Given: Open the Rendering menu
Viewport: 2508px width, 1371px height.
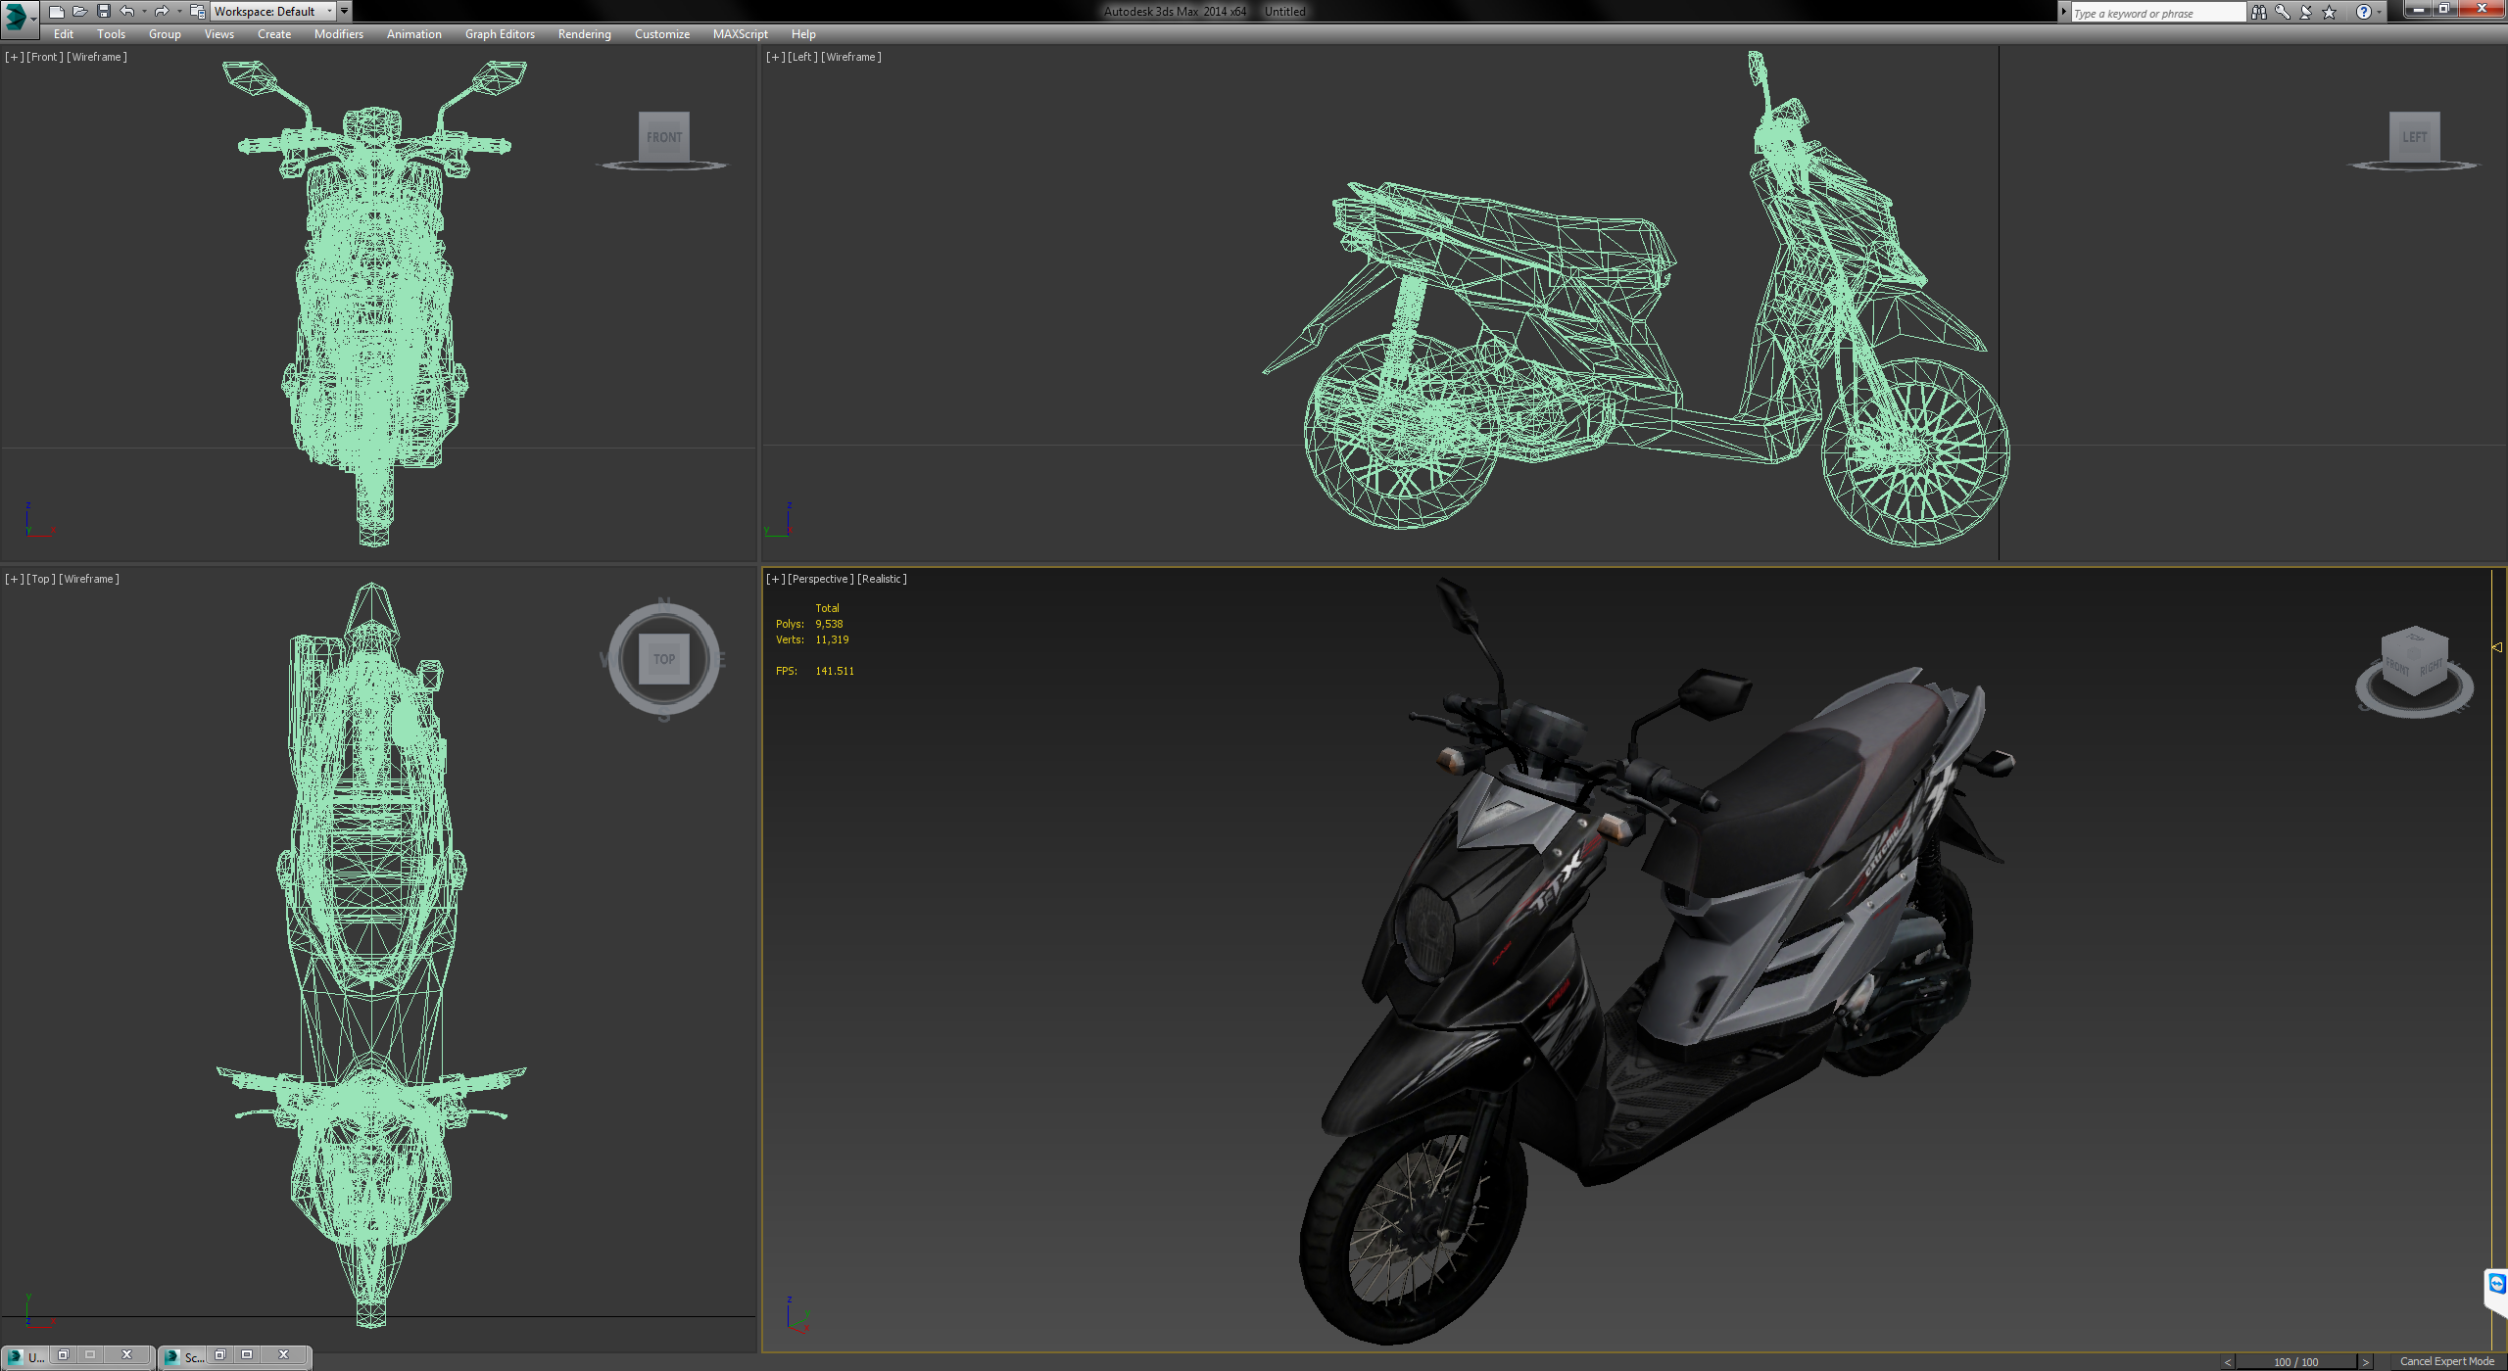Looking at the screenshot, I should point(584,33).
